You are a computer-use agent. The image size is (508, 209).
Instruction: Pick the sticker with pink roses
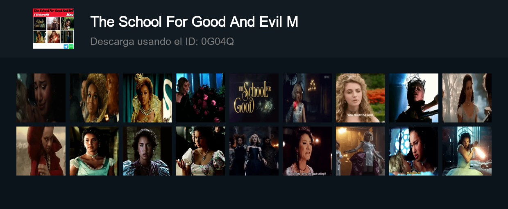click(x=201, y=98)
